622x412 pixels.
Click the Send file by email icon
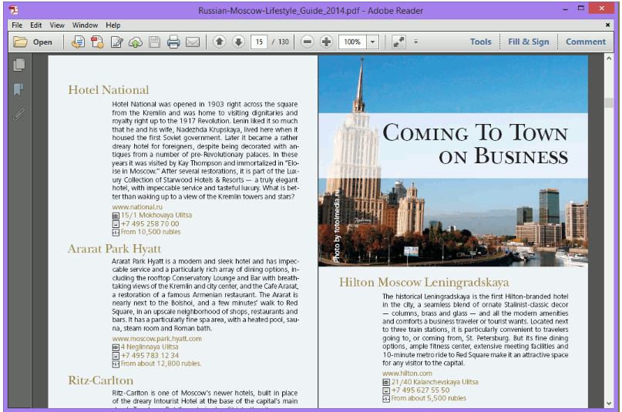193,42
